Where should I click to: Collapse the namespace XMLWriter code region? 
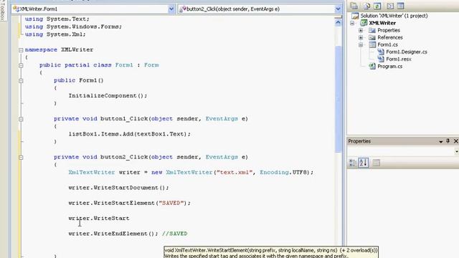coord(21,50)
